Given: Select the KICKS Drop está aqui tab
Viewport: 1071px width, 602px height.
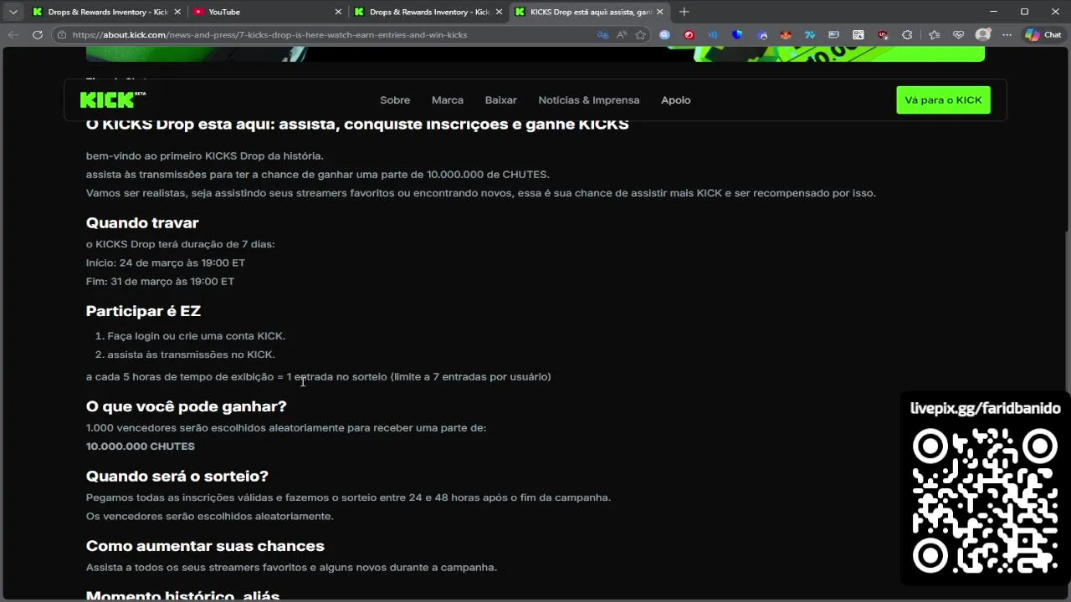Looking at the screenshot, I should point(589,12).
